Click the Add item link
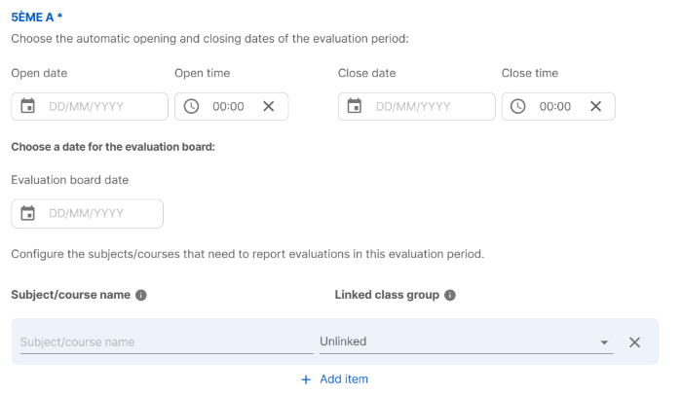Screen dimensions: 682x395 pyautogui.click(x=344, y=378)
